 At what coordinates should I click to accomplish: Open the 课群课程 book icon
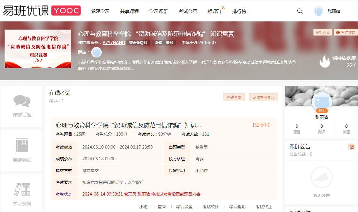[22, 145]
